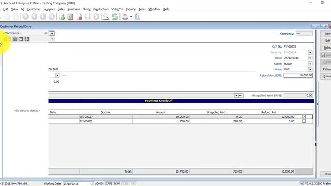Open the Area dropdown arrow
The width and height of the screenshot is (331, 186).
[x=310, y=69]
